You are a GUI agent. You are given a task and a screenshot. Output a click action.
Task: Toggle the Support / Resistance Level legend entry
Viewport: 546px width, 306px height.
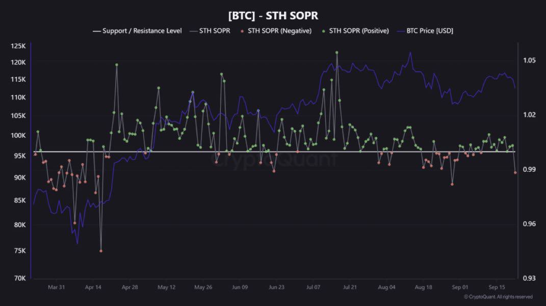[x=142, y=31]
